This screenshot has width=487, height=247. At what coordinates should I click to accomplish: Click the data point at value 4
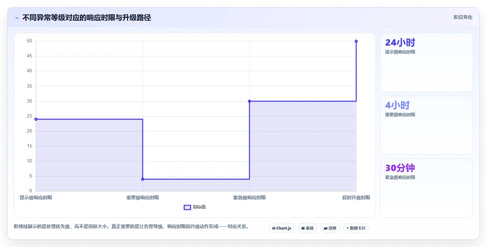(x=143, y=179)
